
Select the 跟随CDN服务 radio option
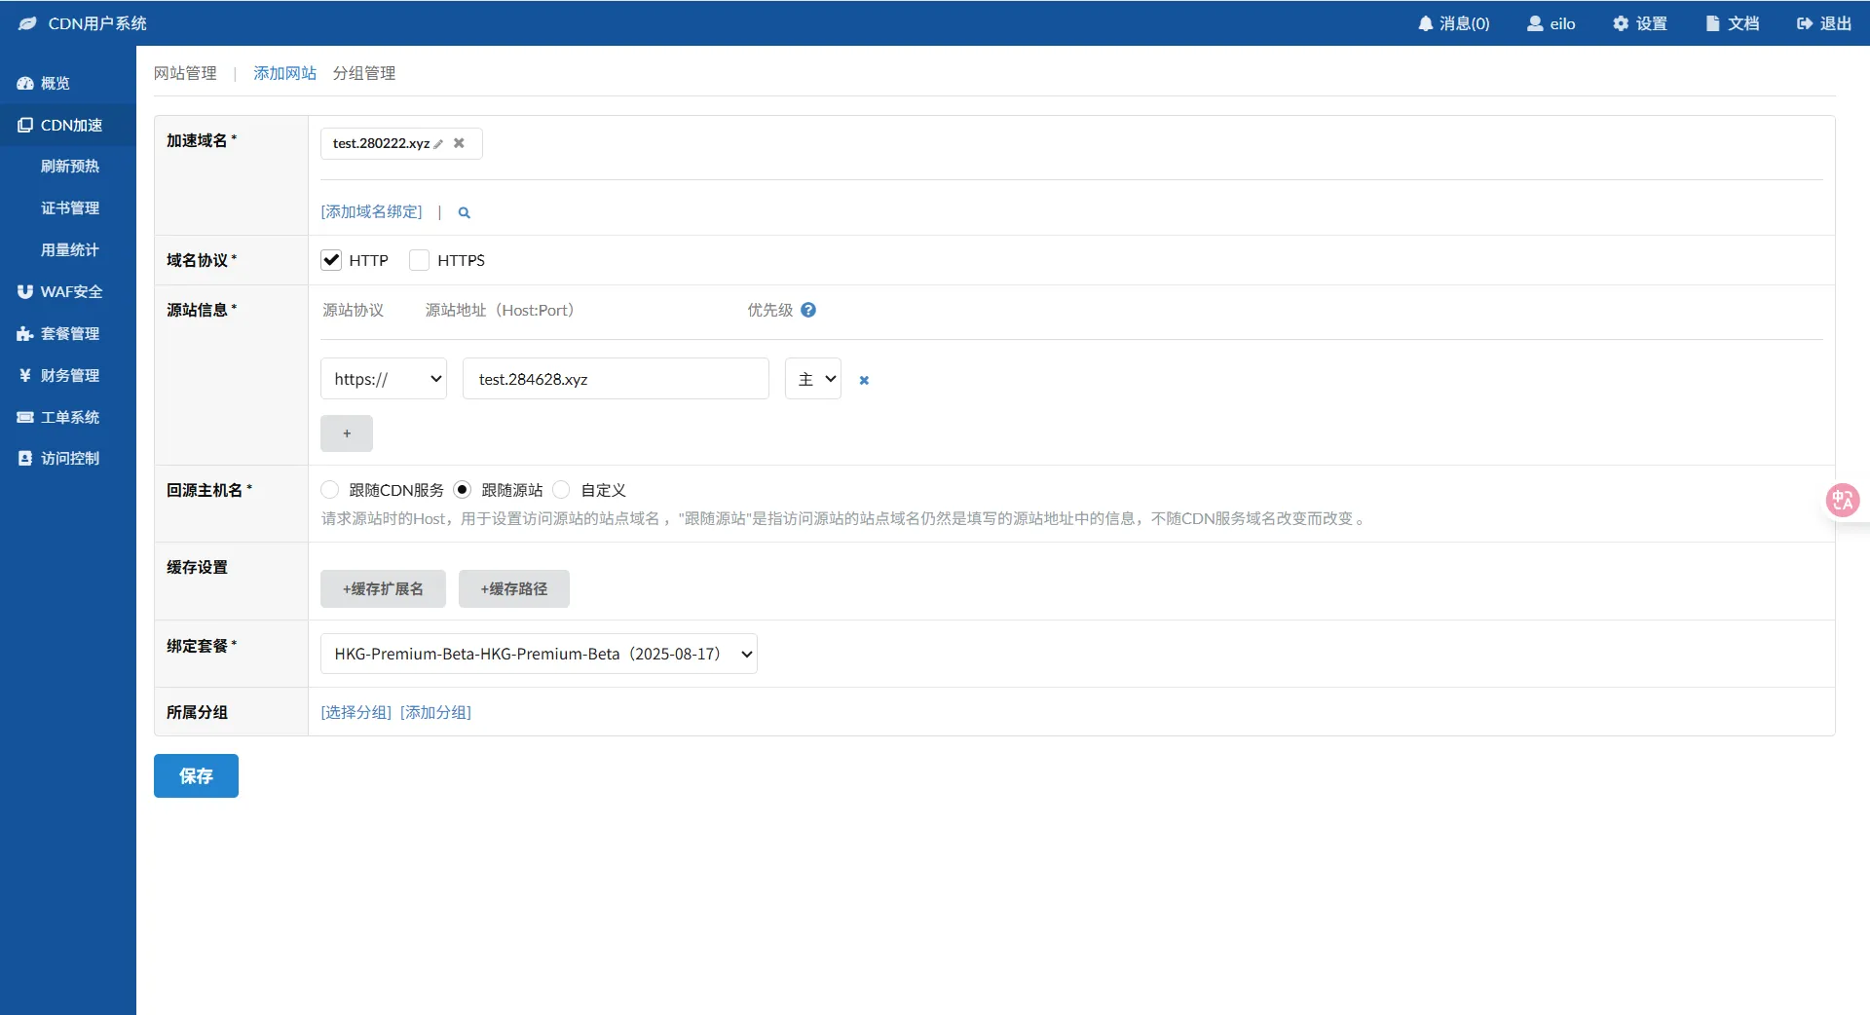tap(330, 490)
